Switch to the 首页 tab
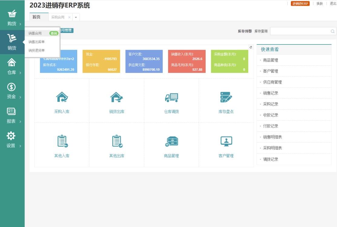The width and height of the screenshot is (337, 227). pyautogui.click(x=36, y=17)
